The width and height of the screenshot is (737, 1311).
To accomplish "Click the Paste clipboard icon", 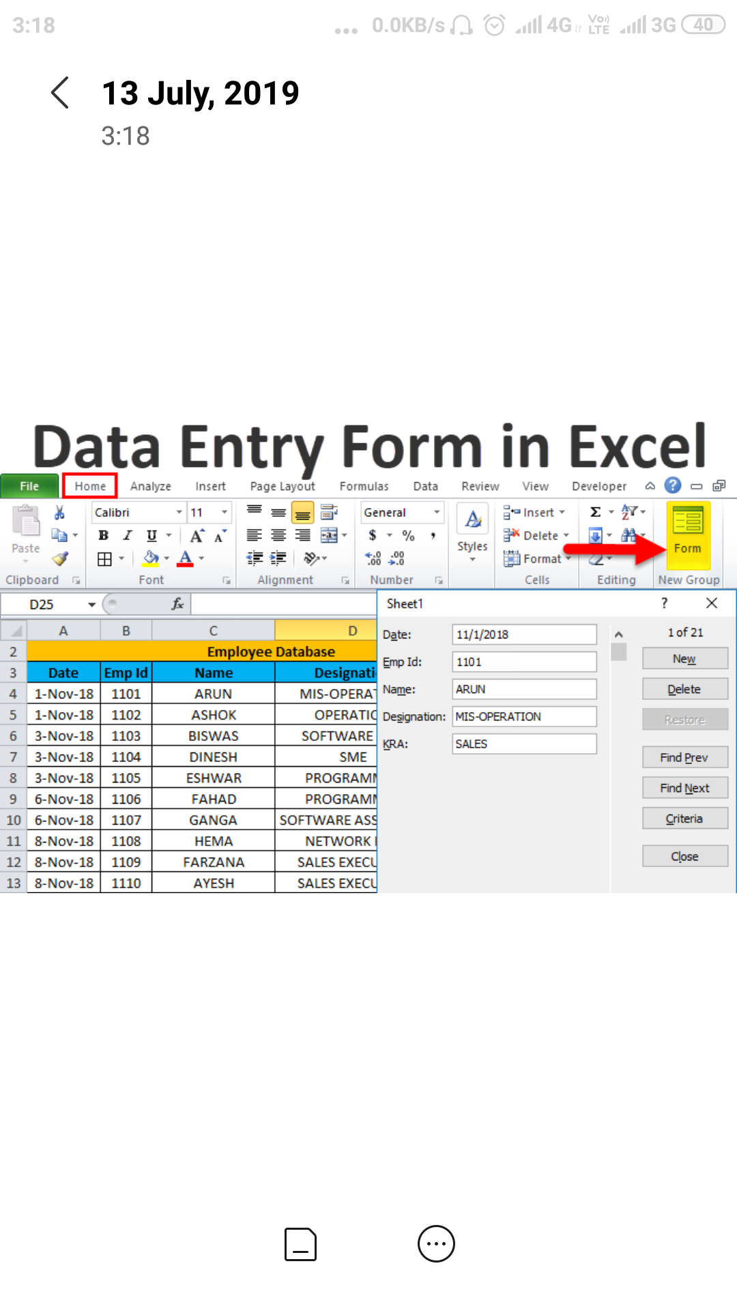I will (x=26, y=520).
